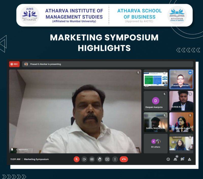
Task: Select your own 'You' video tile
Action: coord(181,143)
